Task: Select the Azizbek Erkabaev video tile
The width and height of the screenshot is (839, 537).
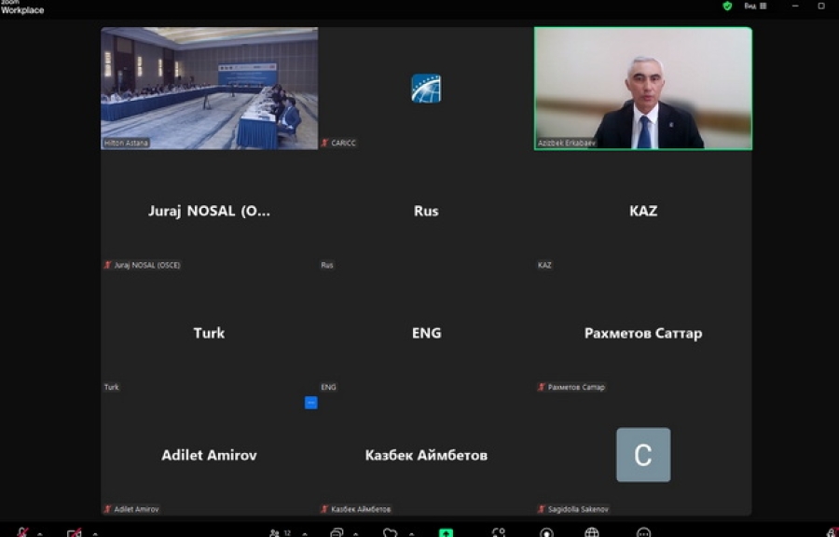Action: 643,88
